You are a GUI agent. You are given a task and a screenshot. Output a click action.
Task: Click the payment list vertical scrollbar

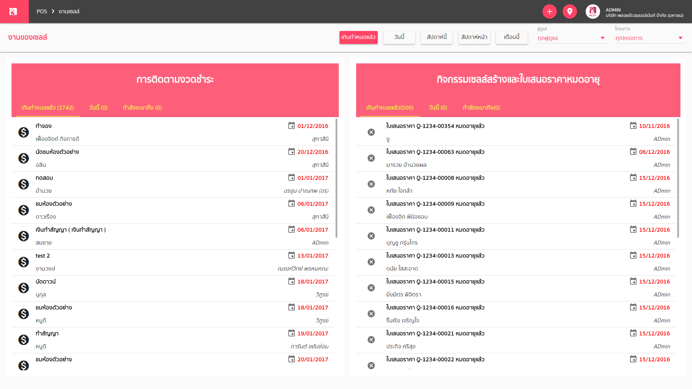(337, 178)
